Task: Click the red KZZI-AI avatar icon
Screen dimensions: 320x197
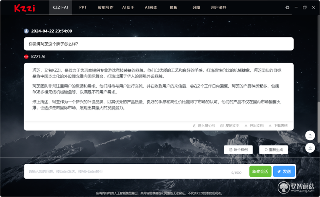Action: pyautogui.click(x=26, y=57)
